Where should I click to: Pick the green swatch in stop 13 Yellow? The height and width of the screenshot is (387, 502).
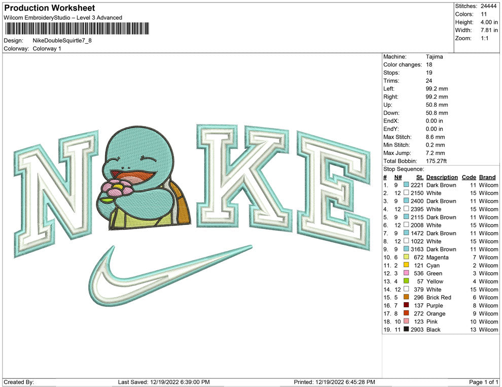[x=406, y=281]
